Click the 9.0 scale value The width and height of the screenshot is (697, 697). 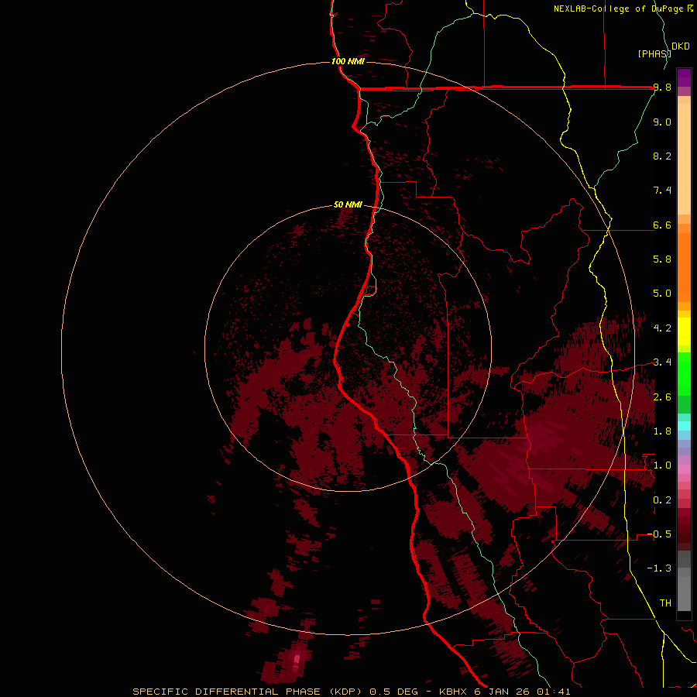click(662, 122)
